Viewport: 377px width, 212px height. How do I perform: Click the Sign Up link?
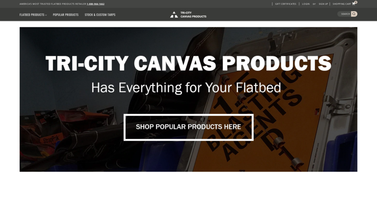tap(323, 4)
